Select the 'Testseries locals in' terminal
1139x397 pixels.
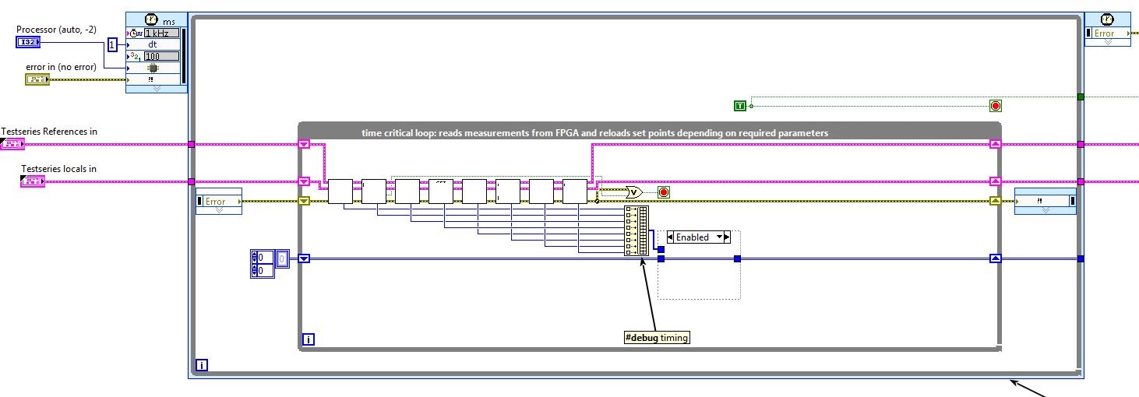(x=33, y=181)
